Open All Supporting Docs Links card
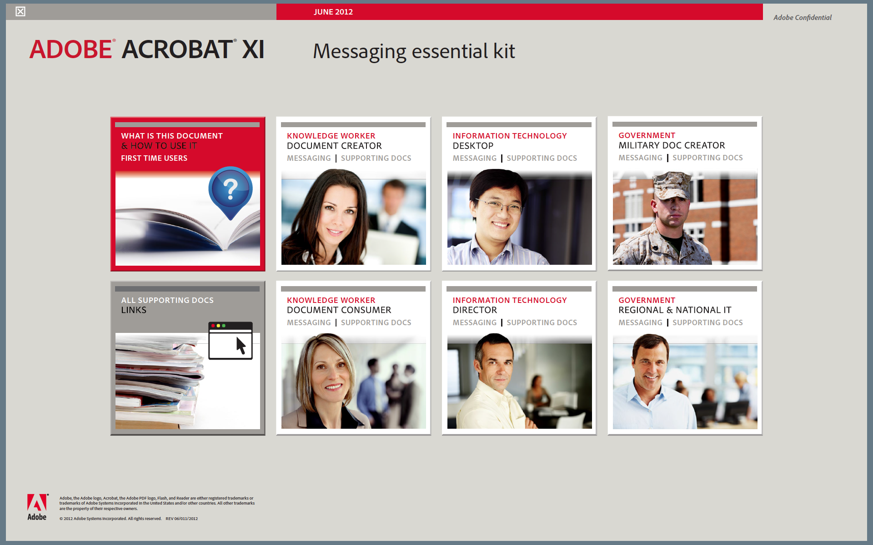 pos(188,358)
